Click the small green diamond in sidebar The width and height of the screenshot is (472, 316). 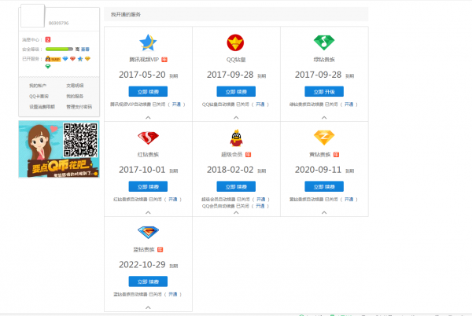[48, 66]
